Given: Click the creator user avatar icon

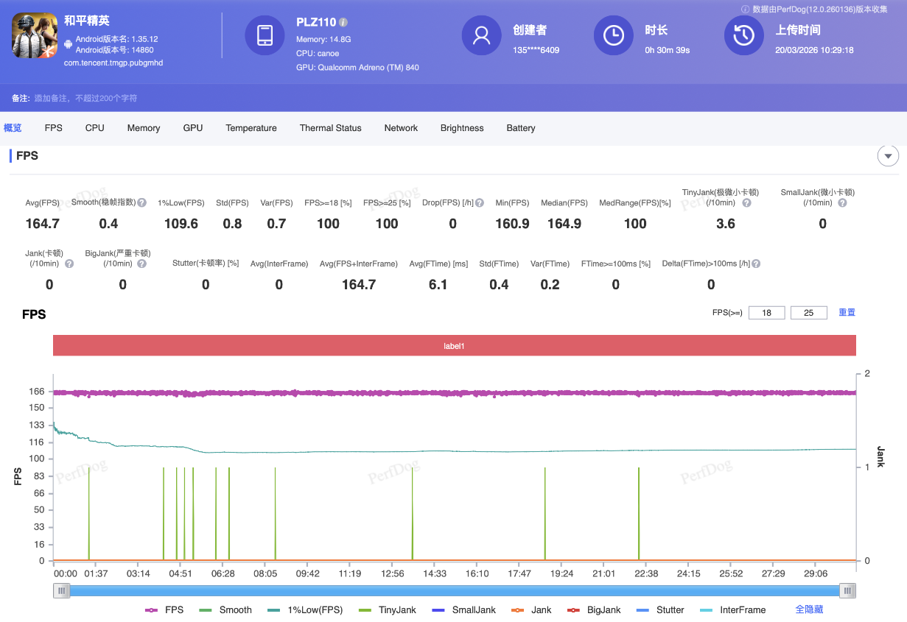Looking at the screenshot, I should [x=482, y=35].
